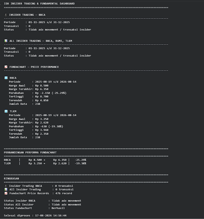Click the BBCA ticker label in the Fundachart section

click(13, 78)
